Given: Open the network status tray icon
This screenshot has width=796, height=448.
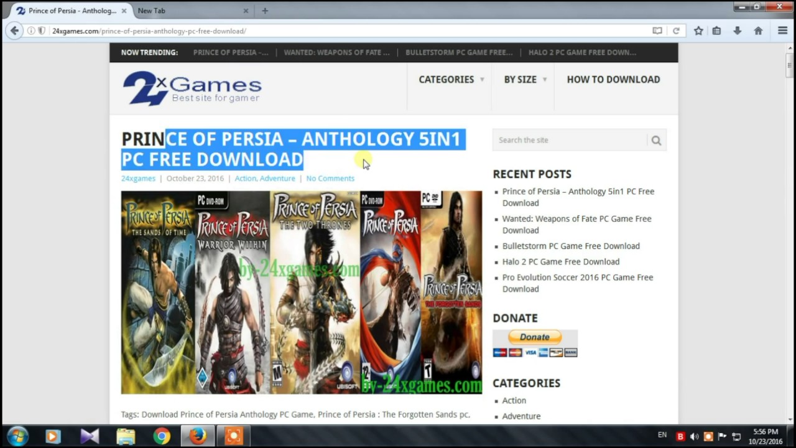Looking at the screenshot, I should pyautogui.click(x=736, y=436).
